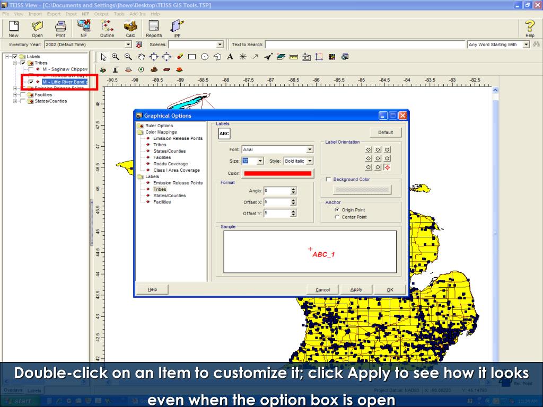Open the Any Word Starting With dropdown
This screenshot has width=543, height=407.
(526, 45)
